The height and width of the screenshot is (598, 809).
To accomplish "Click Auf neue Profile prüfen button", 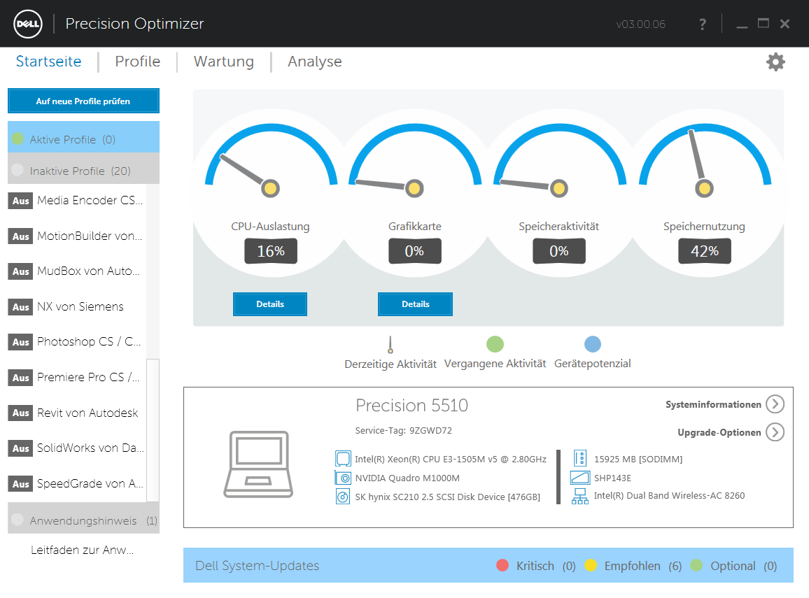I will click(83, 101).
